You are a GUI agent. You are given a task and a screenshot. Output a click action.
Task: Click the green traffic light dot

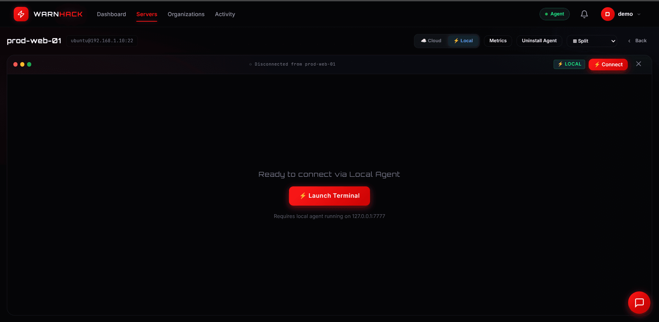[30, 64]
